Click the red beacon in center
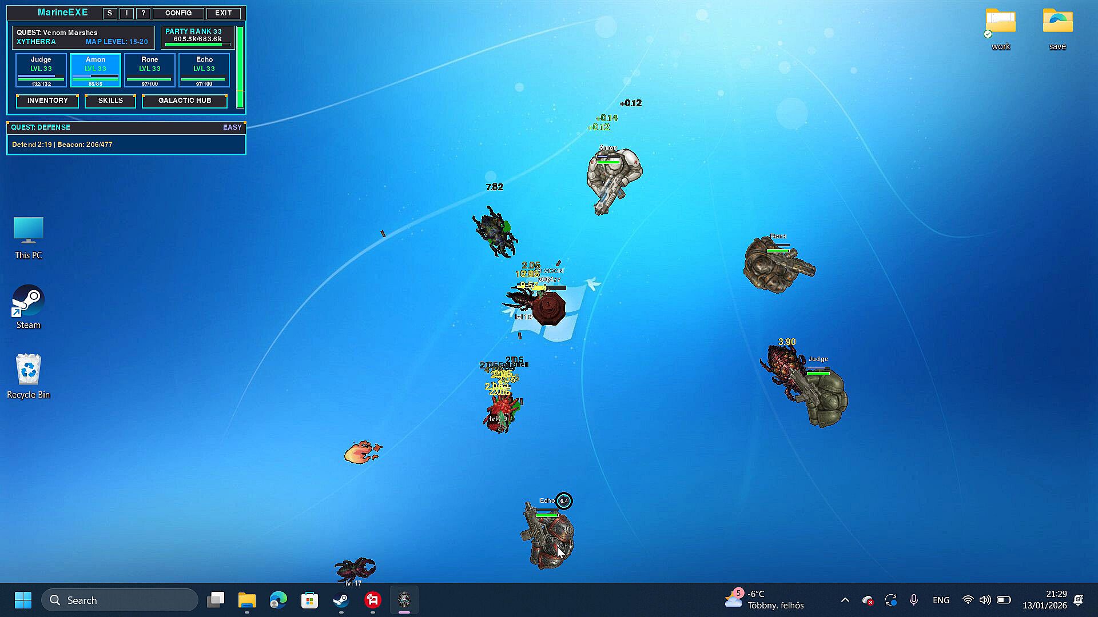This screenshot has width=1098, height=617. pyautogui.click(x=550, y=308)
